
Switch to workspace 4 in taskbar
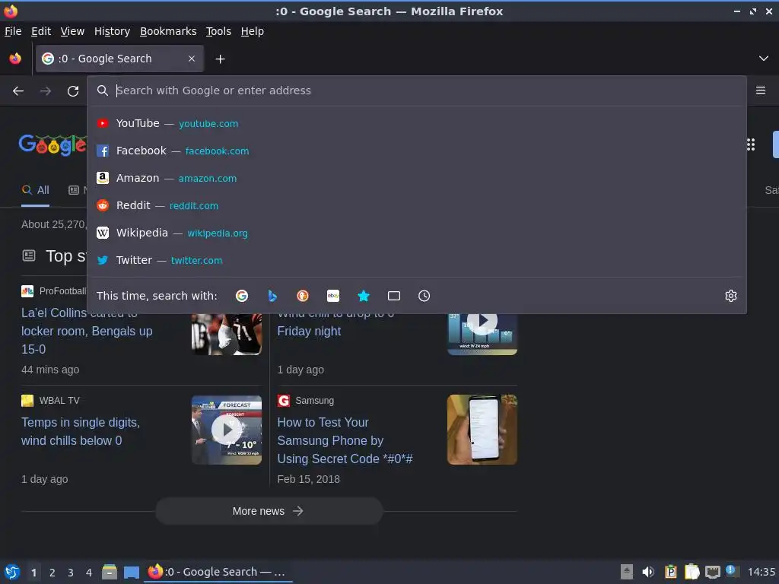click(x=89, y=573)
